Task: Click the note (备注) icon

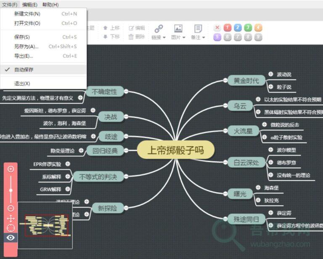Action: 198,29
